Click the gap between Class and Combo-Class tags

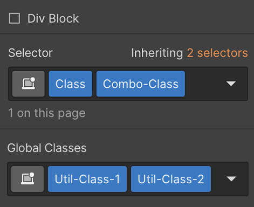(x=94, y=84)
